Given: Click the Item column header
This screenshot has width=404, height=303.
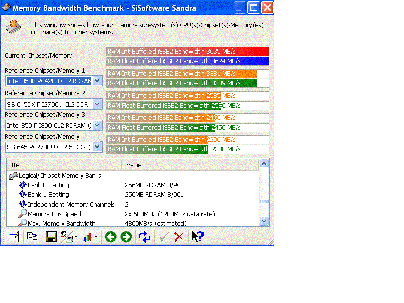Looking at the screenshot, I should tap(64, 165).
